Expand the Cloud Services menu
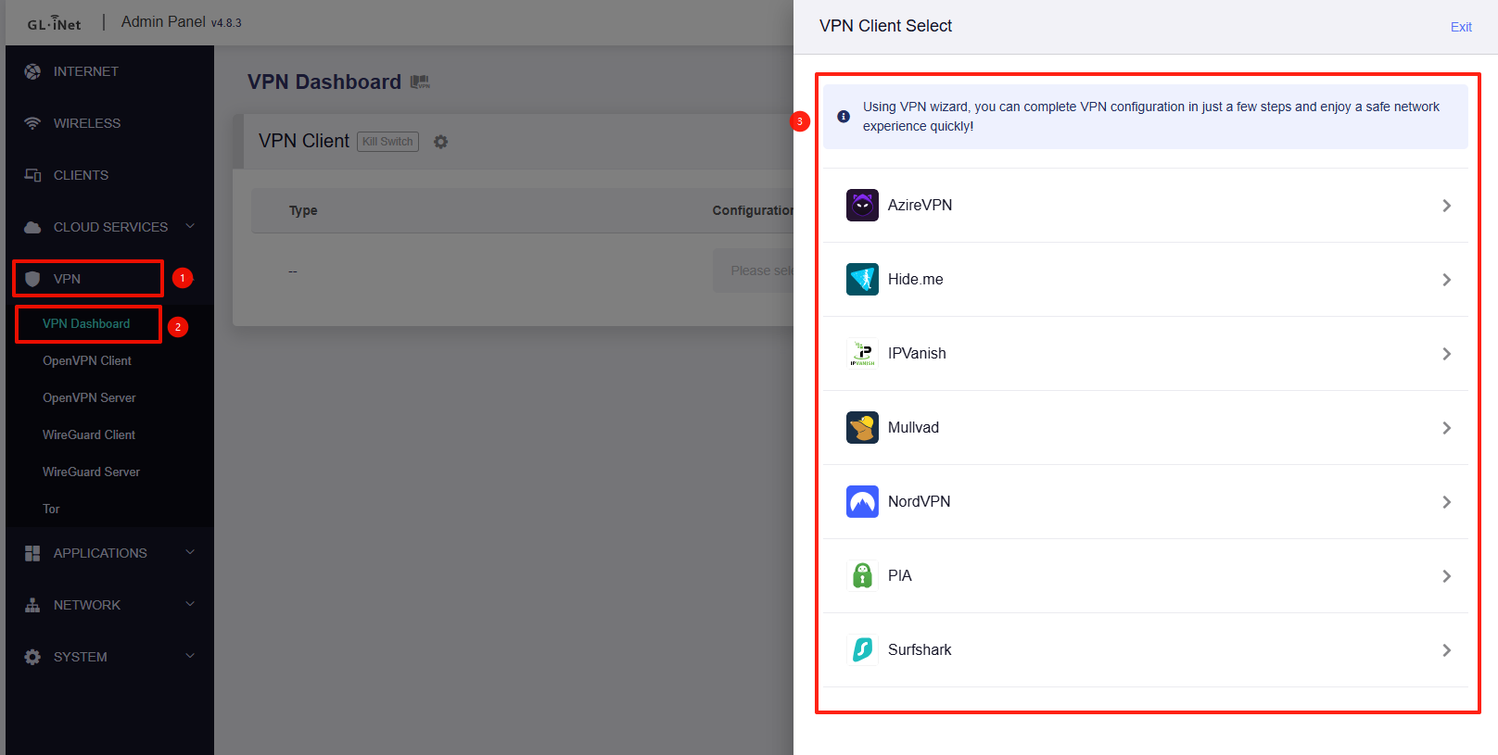The height and width of the screenshot is (755, 1498). (110, 227)
